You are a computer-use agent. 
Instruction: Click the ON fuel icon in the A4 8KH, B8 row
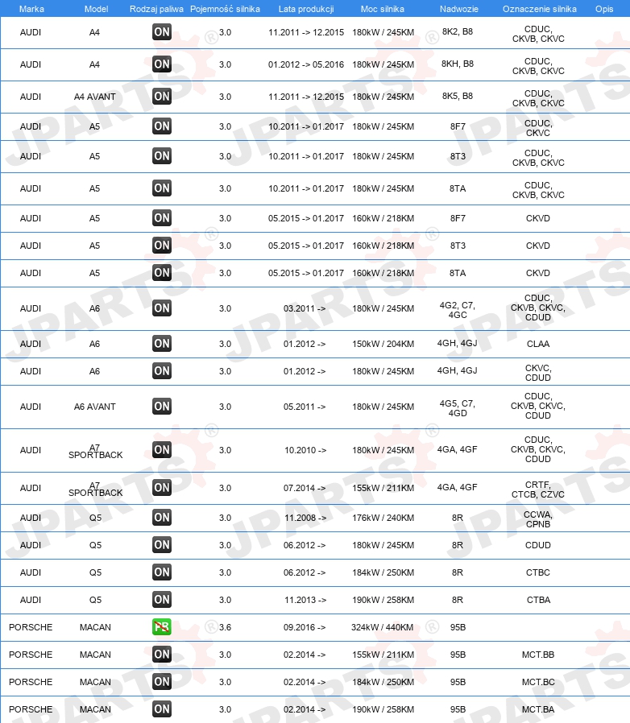click(162, 64)
